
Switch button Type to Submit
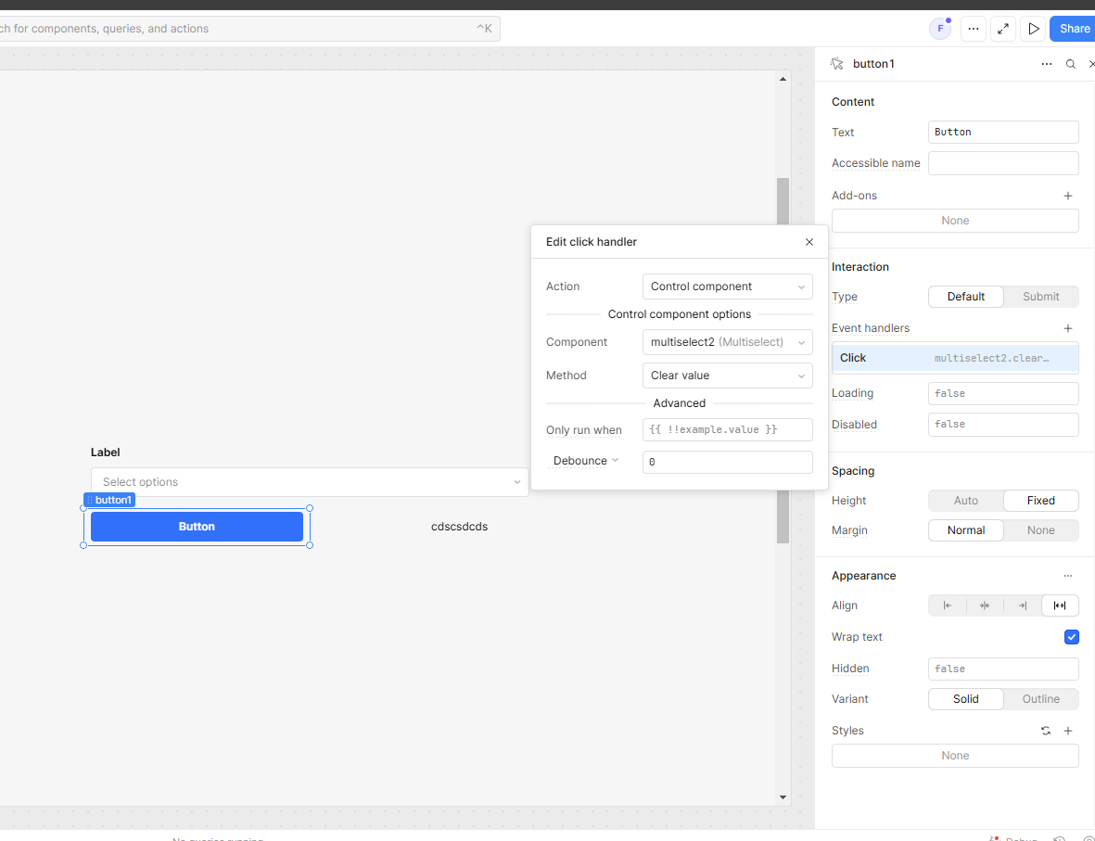pyautogui.click(x=1040, y=297)
